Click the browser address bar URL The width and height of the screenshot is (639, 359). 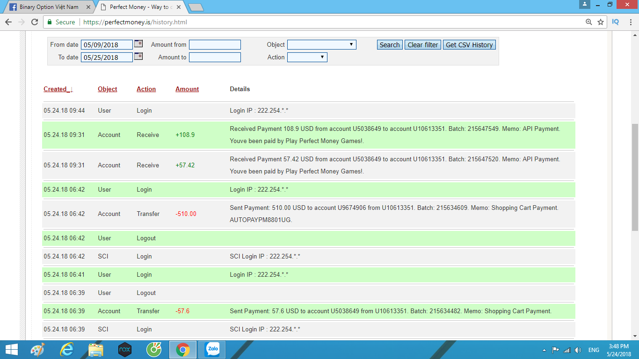point(135,22)
